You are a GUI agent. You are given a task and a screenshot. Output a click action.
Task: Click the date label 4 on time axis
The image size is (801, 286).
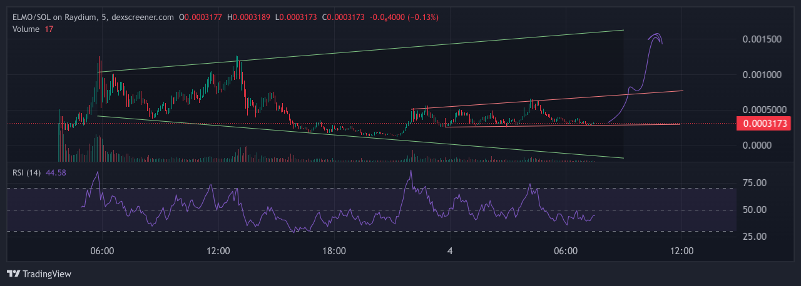450,250
